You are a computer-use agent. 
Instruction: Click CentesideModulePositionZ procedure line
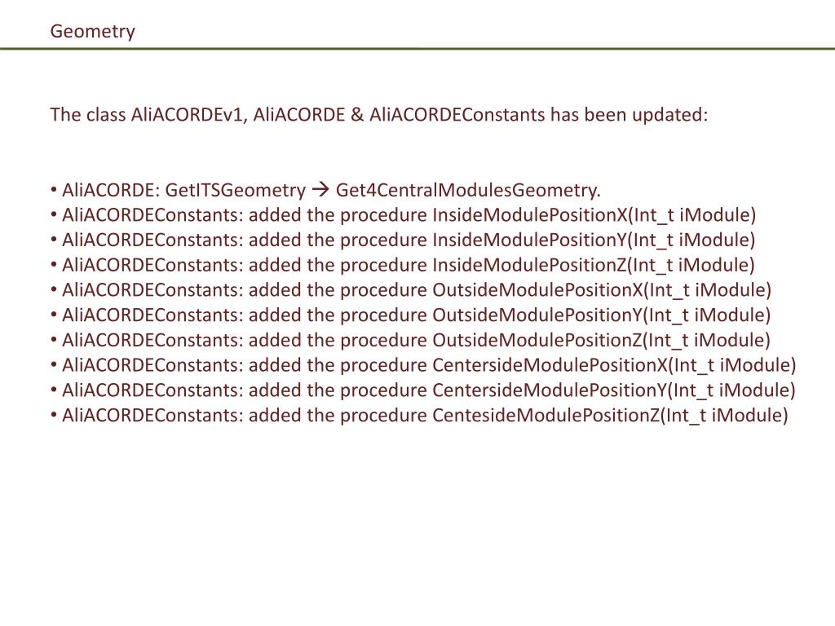point(419,415)
